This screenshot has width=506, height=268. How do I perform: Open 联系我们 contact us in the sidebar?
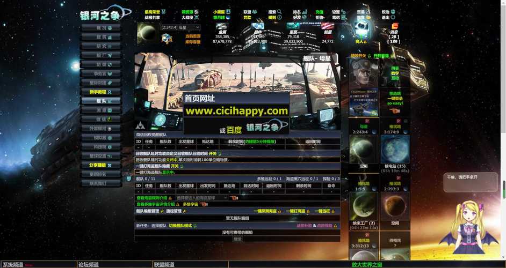101,183
